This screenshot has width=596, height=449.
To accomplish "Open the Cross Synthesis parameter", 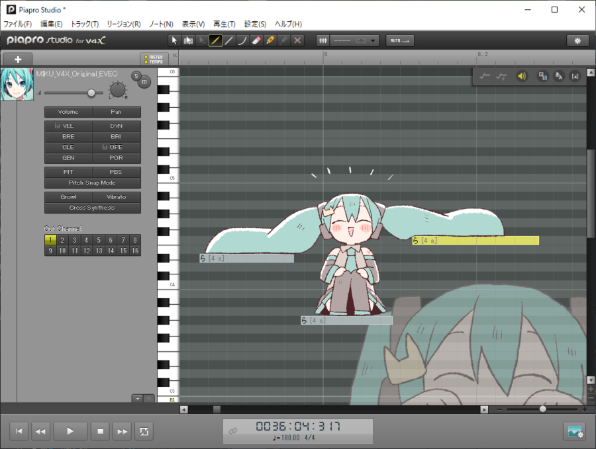I will tap(92, 208).
